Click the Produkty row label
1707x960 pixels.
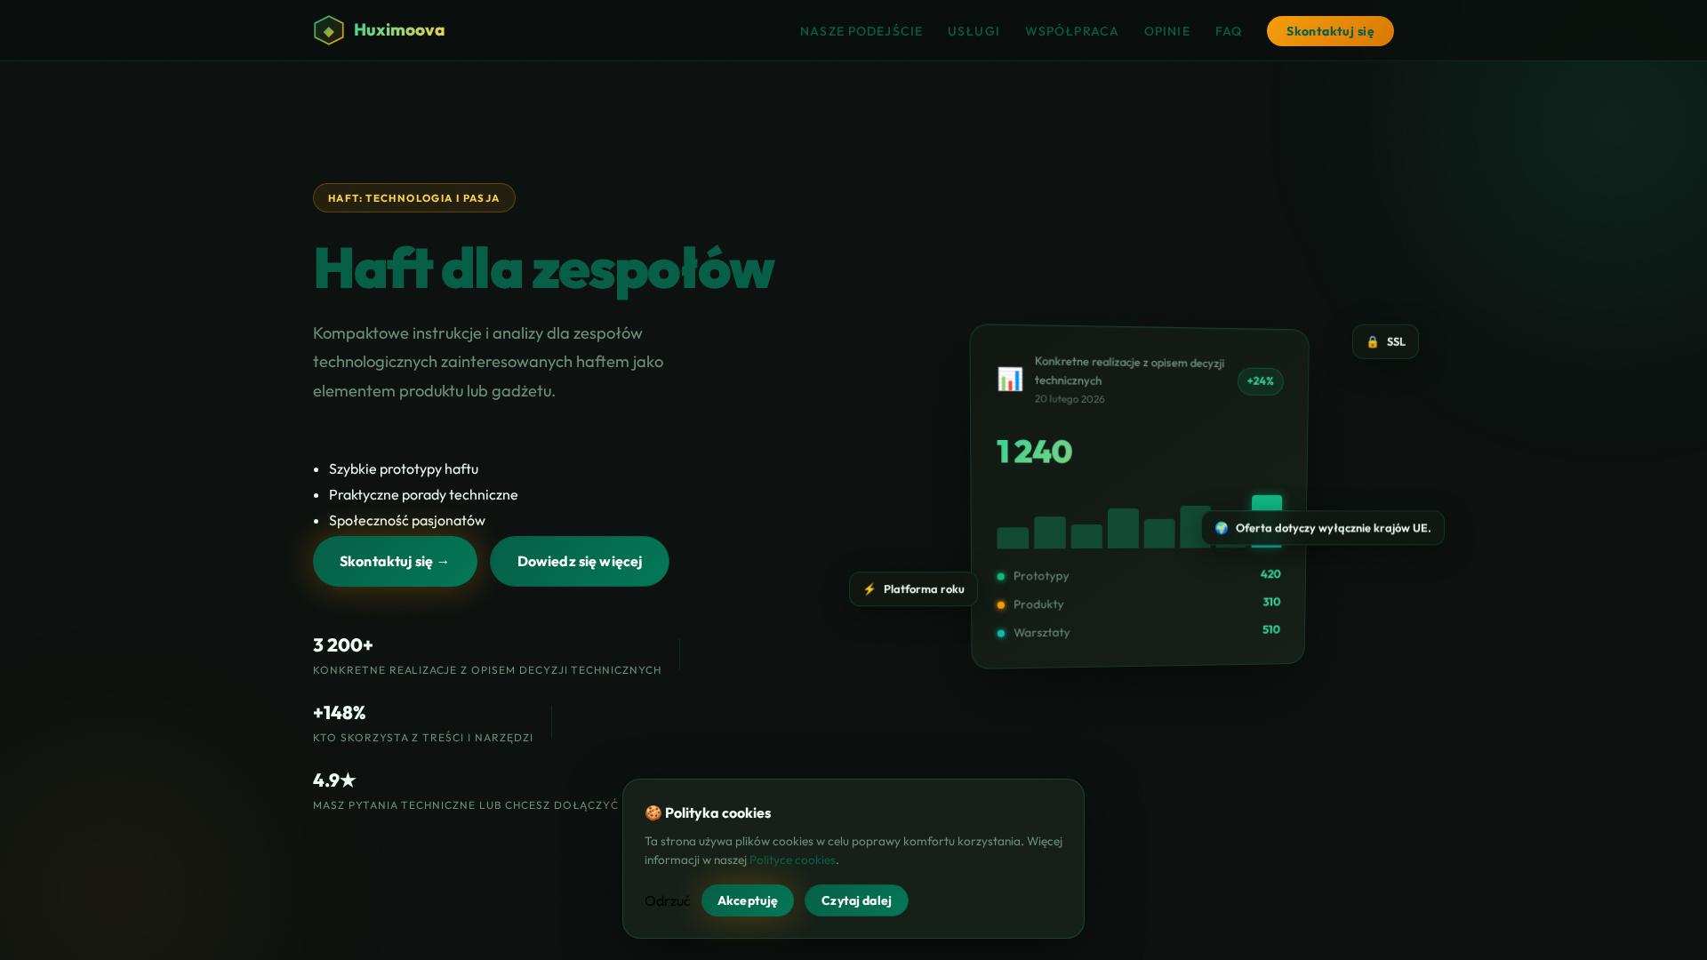pos(1038,604)
